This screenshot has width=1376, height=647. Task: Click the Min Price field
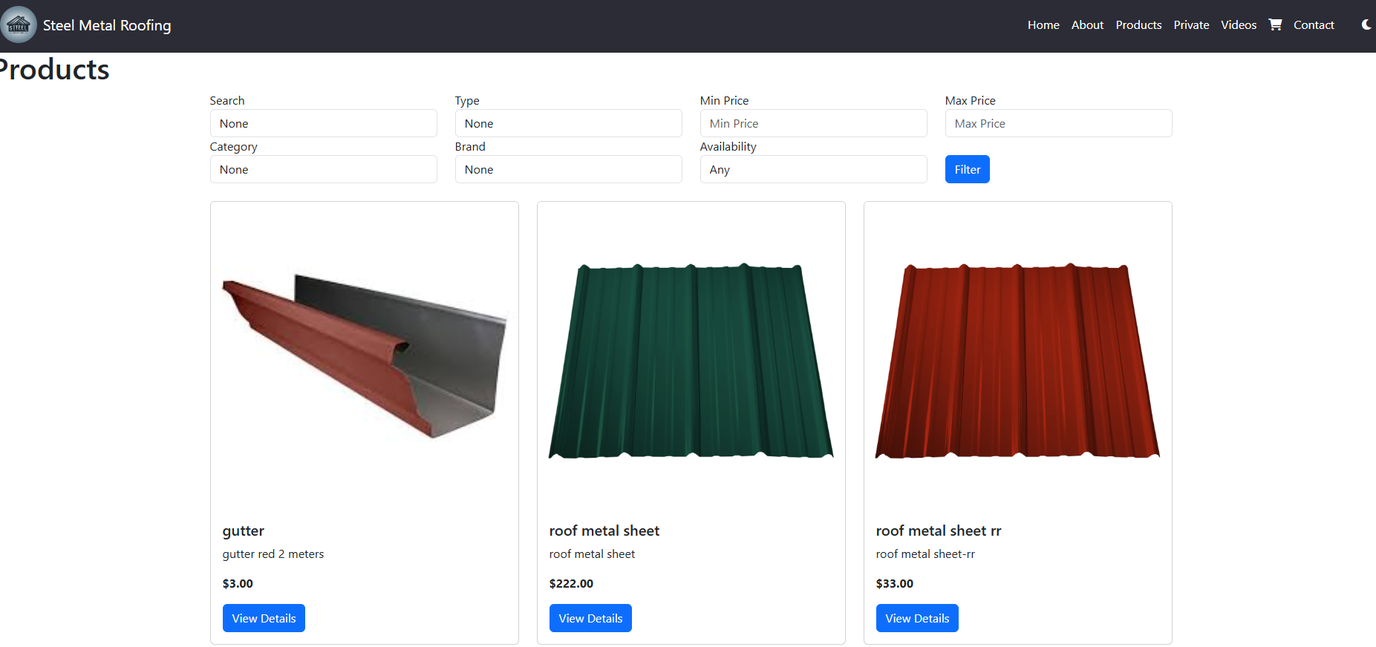pyautogui.click(x=814, y=123)
